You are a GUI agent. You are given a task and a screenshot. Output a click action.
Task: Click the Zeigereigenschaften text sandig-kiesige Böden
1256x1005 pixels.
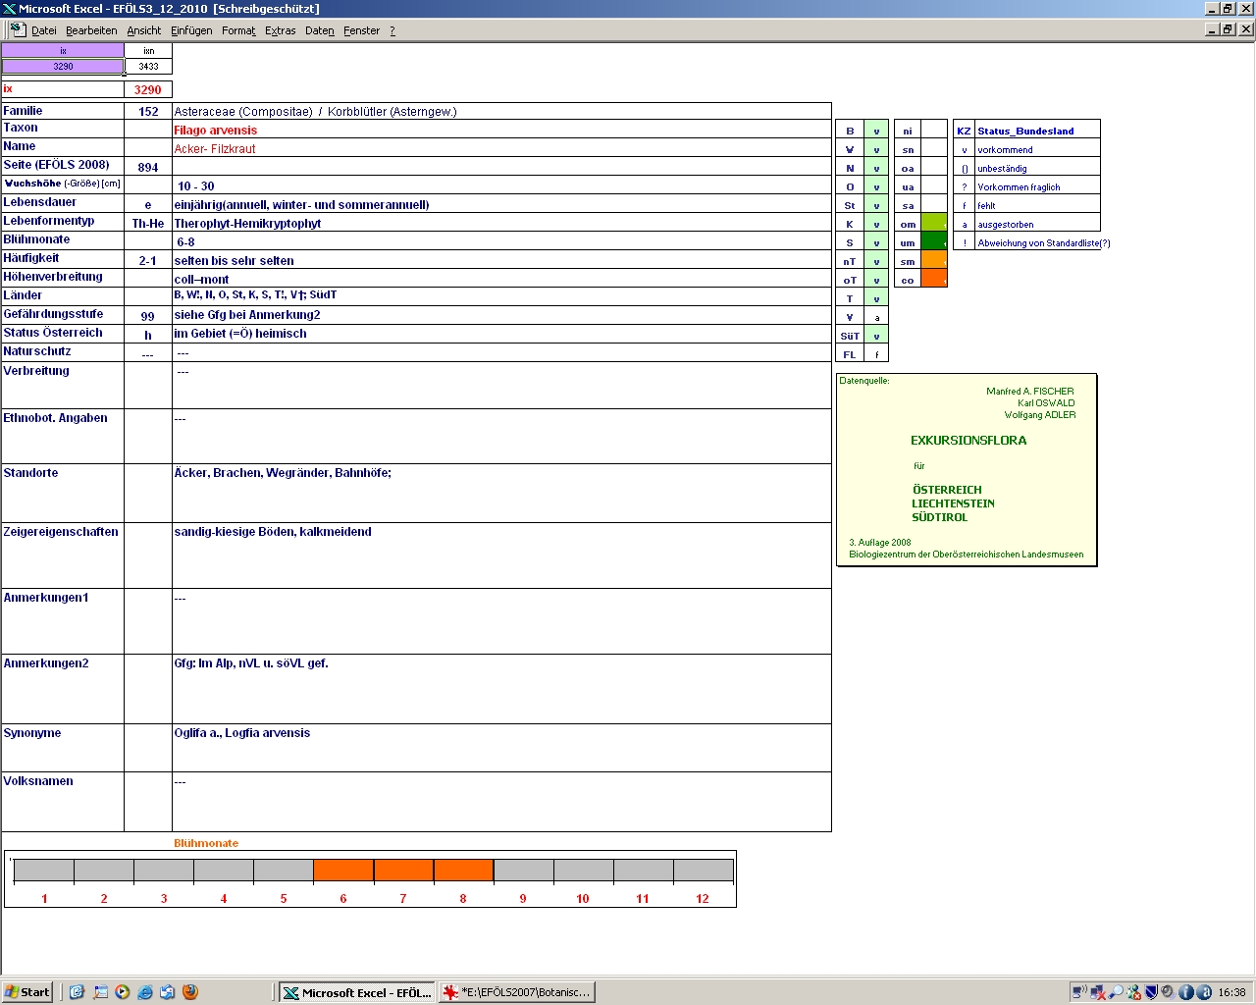tap(273, 532)
